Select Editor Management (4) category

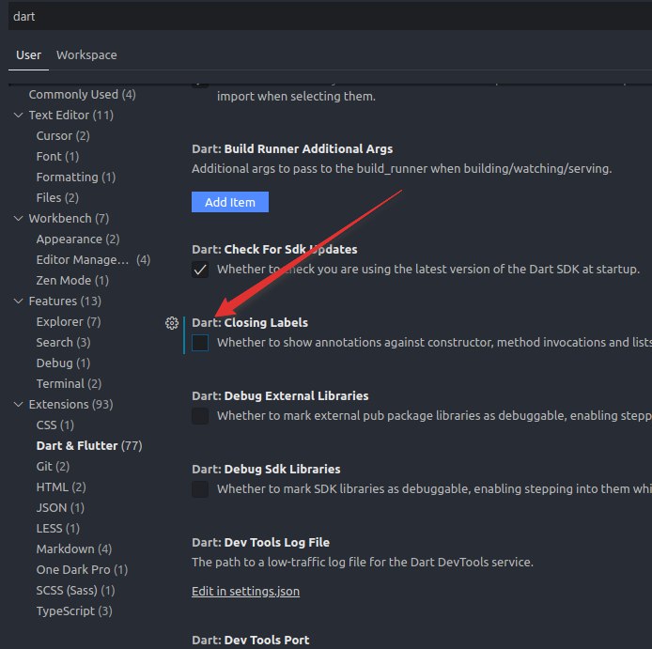(x=93, y=260)
